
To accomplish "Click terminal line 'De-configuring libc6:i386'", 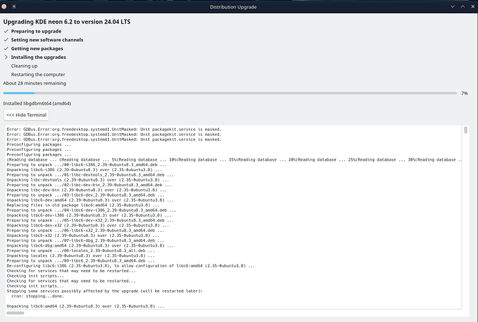I will coord(131,266).
